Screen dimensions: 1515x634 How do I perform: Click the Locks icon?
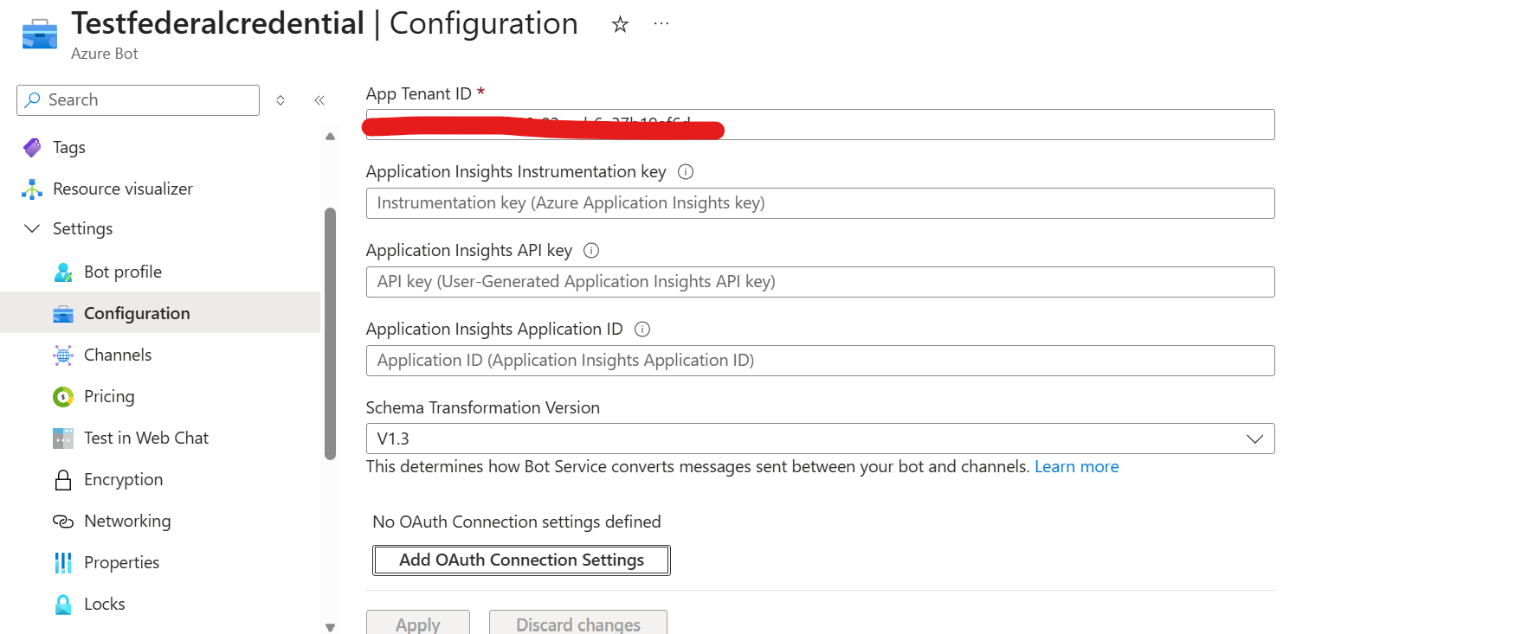63,604
